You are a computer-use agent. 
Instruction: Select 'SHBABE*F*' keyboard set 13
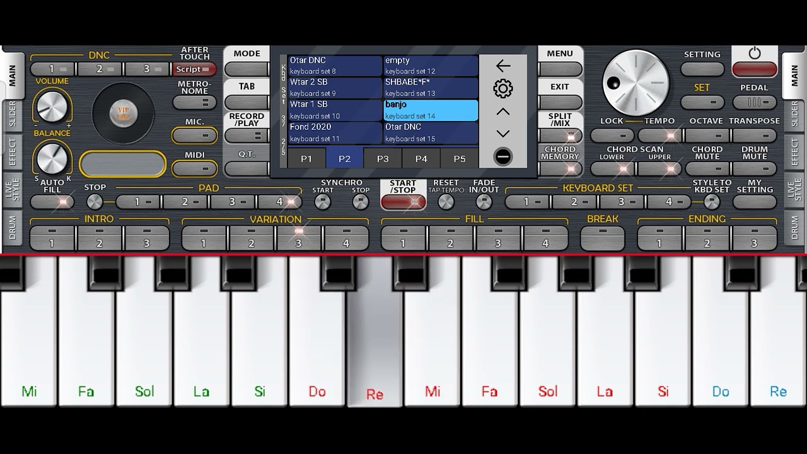point(431,88)
